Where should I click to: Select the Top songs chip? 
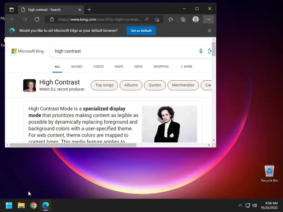pyautogui.click(x=104, y=85)
